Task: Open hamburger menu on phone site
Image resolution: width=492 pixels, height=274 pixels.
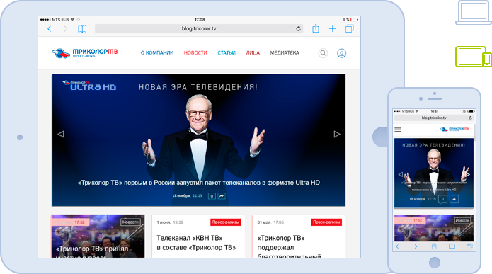Action: pyautogui.click(x=398, y=130)
